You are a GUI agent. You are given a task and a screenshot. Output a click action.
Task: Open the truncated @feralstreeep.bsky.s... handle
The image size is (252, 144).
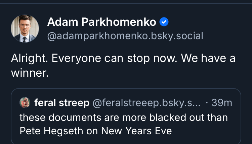coord(146,103)
